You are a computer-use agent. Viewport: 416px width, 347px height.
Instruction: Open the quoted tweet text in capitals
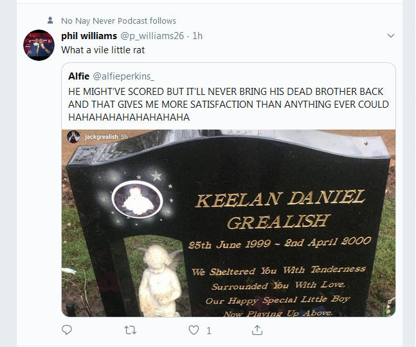click(x=228, y=105)
